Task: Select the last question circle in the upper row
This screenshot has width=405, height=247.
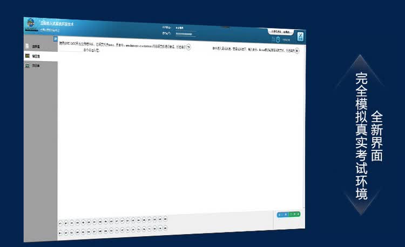Action: click(165, 219)
